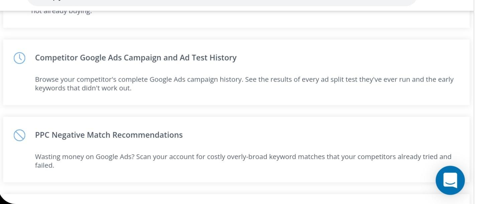477x204 pixels.
Task: Click the word 'failed.' in PPC description
Action: (44, 165)
